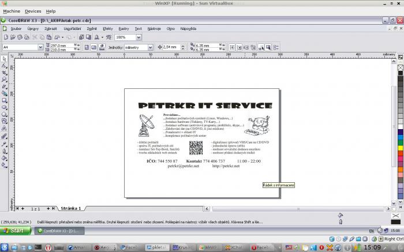The image size is (404, 252).
Task: Open VirtualBox Devices menu
Action: point(33,12)
